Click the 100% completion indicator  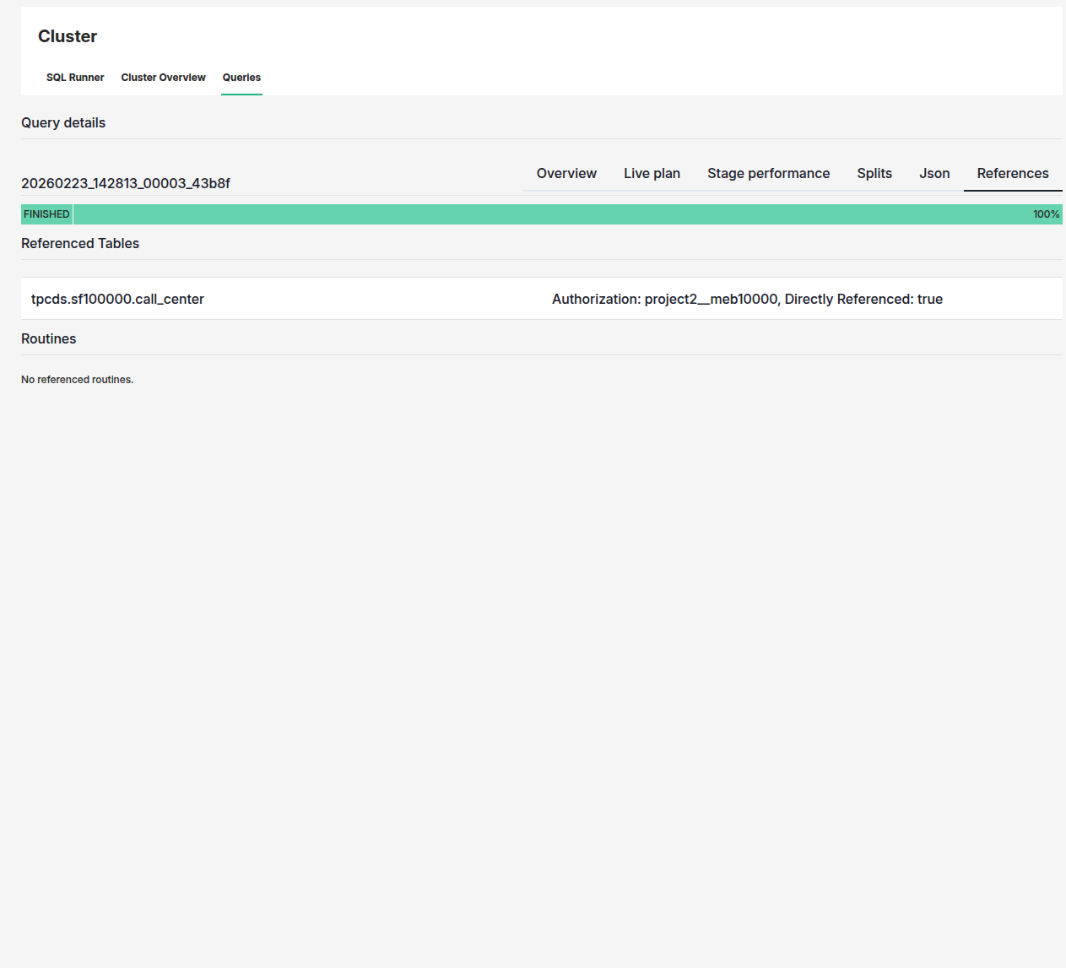1046,214
